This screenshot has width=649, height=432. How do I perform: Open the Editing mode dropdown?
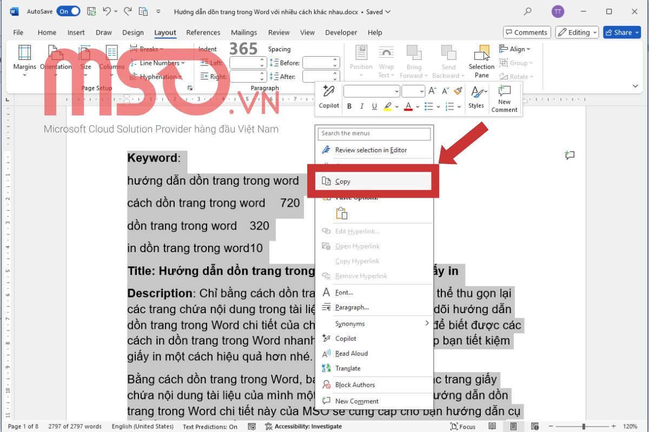pos(577,32)
